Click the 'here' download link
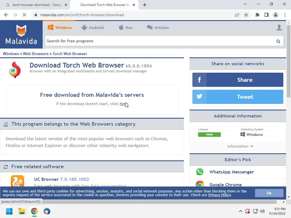 [123, 104]
